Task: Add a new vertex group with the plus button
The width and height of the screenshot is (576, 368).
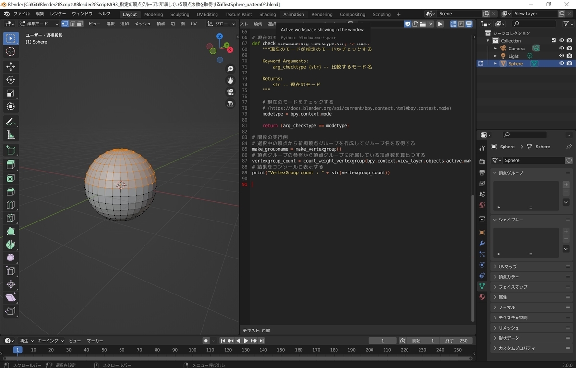Action: (565, 184)
